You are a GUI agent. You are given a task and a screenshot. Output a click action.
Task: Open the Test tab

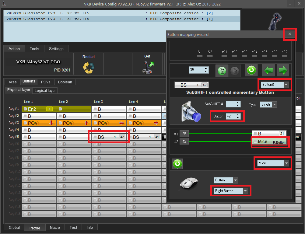(73, 228)
